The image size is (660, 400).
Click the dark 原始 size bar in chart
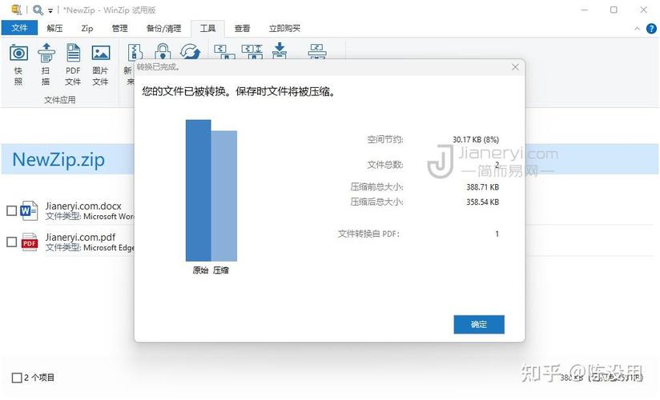[199, 190]
